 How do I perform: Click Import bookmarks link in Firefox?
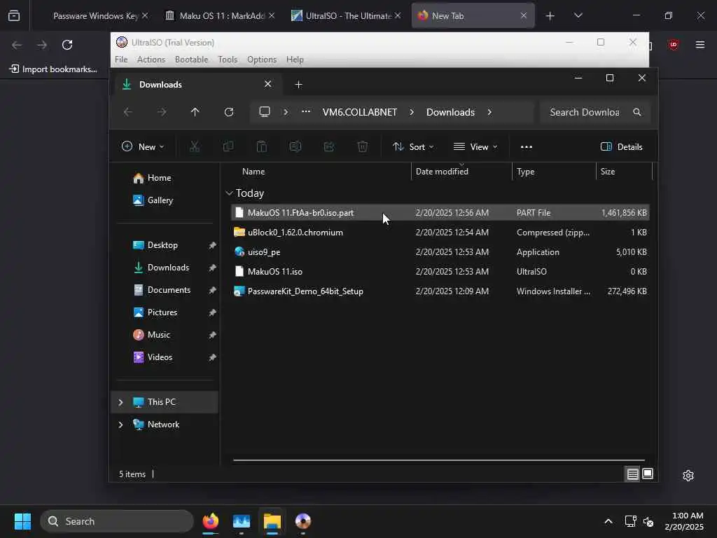point(53,69)
